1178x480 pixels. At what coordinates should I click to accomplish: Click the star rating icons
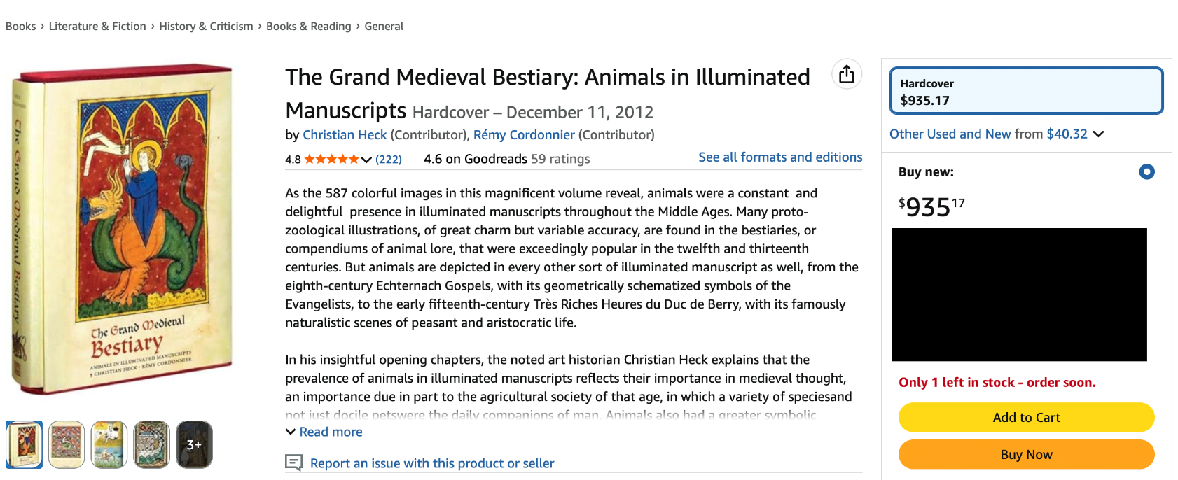[x=331, y=160]
